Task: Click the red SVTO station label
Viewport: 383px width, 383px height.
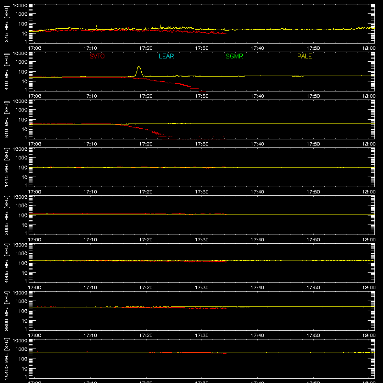Action: point(97,56)
